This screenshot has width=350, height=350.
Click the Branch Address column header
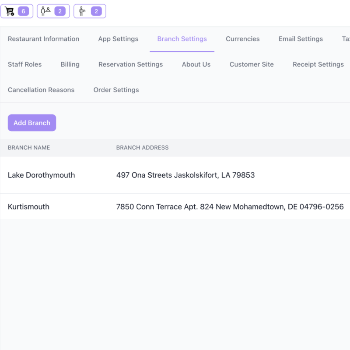coord(142,147)
